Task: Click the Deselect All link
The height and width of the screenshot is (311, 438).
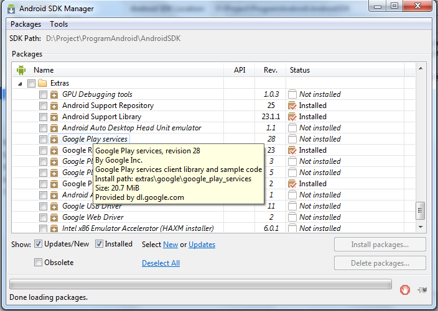Action: [x=161, y=263]
